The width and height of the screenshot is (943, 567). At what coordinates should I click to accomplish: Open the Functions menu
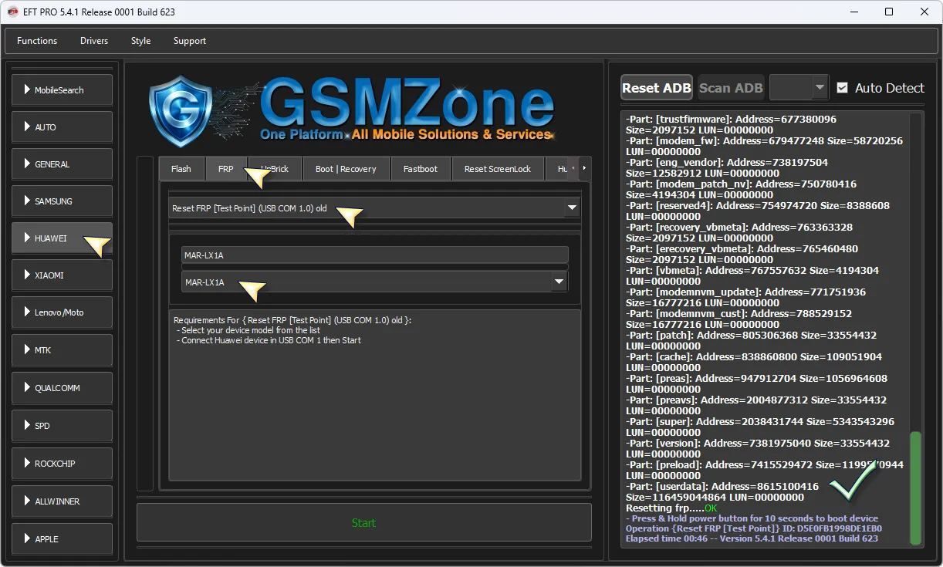[37, 41]
